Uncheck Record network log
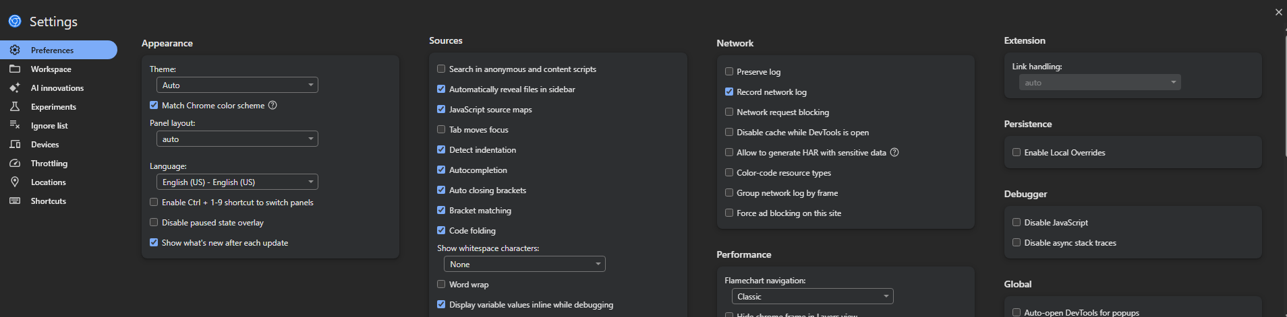1287x317 pixels. tap(729, 92)
